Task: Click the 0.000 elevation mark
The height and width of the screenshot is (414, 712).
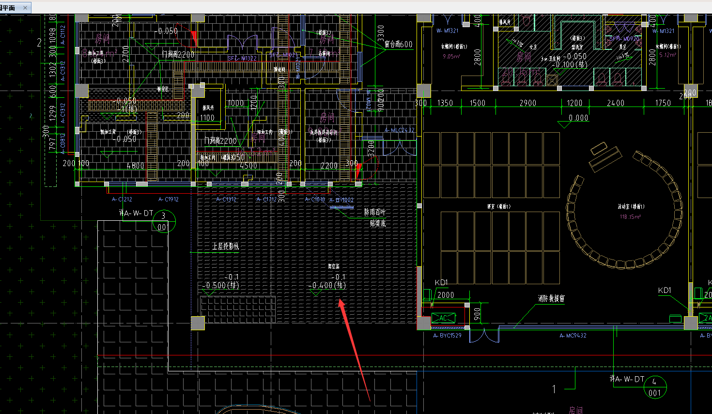Action: 578,118
